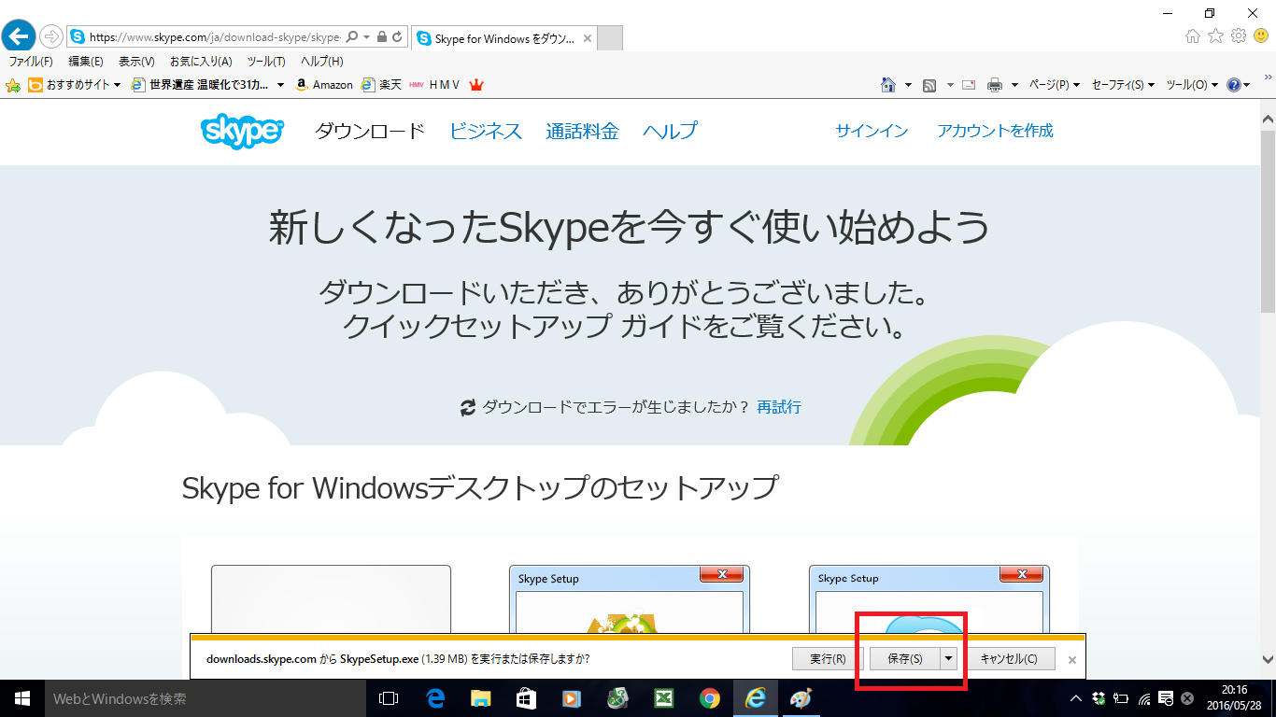Open the address bar autocomplete dropdown arrow
1276x717 pixels.
(367, 37)
